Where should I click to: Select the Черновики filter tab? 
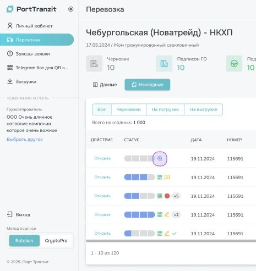point(129,109)
